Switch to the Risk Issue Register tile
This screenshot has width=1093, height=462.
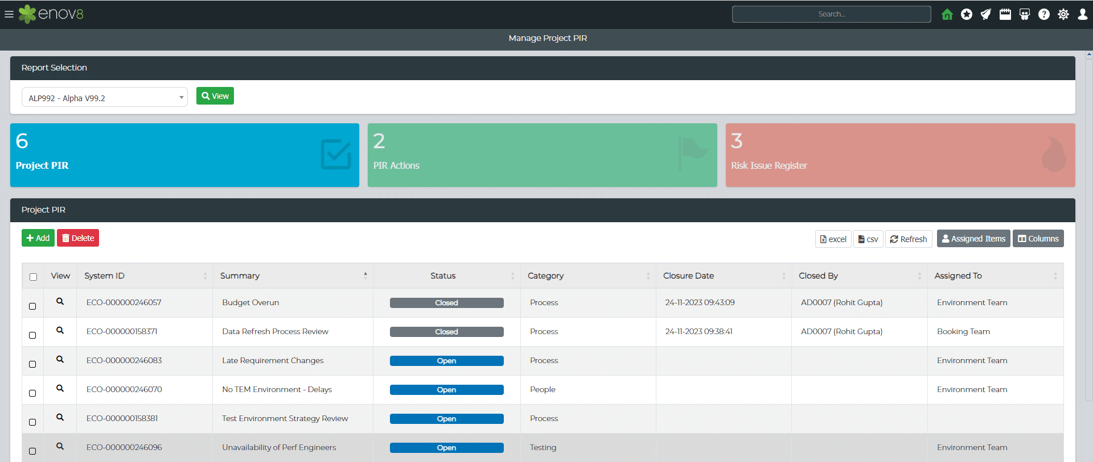coord(900,155)
